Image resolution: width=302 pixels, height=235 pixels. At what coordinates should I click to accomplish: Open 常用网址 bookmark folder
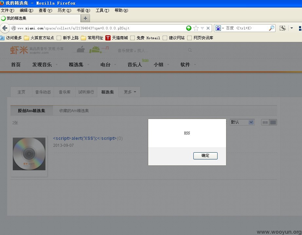[92, 38]
